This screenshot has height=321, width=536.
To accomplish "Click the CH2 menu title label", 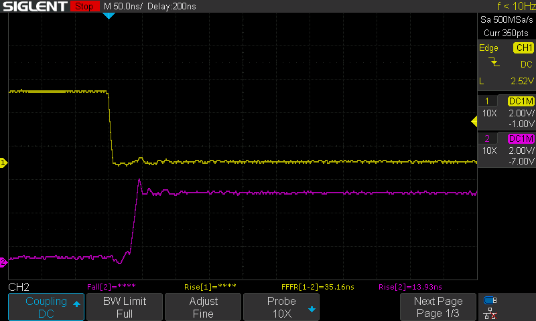I will coord(19,287).
